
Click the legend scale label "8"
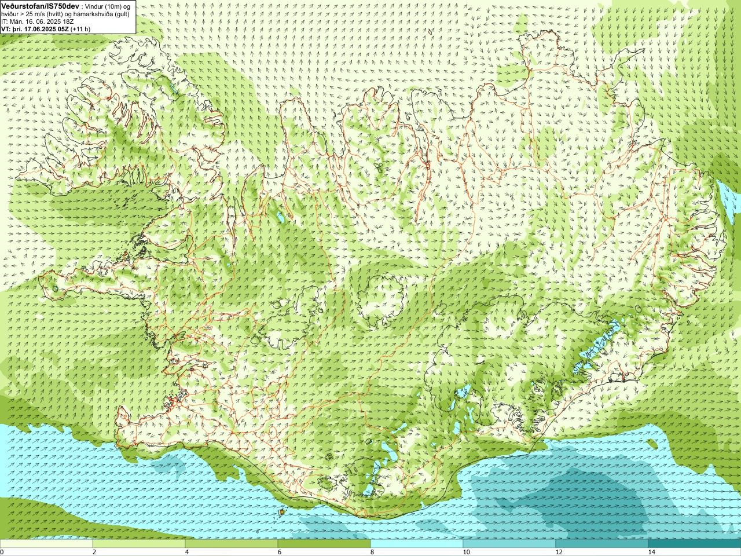372,552
